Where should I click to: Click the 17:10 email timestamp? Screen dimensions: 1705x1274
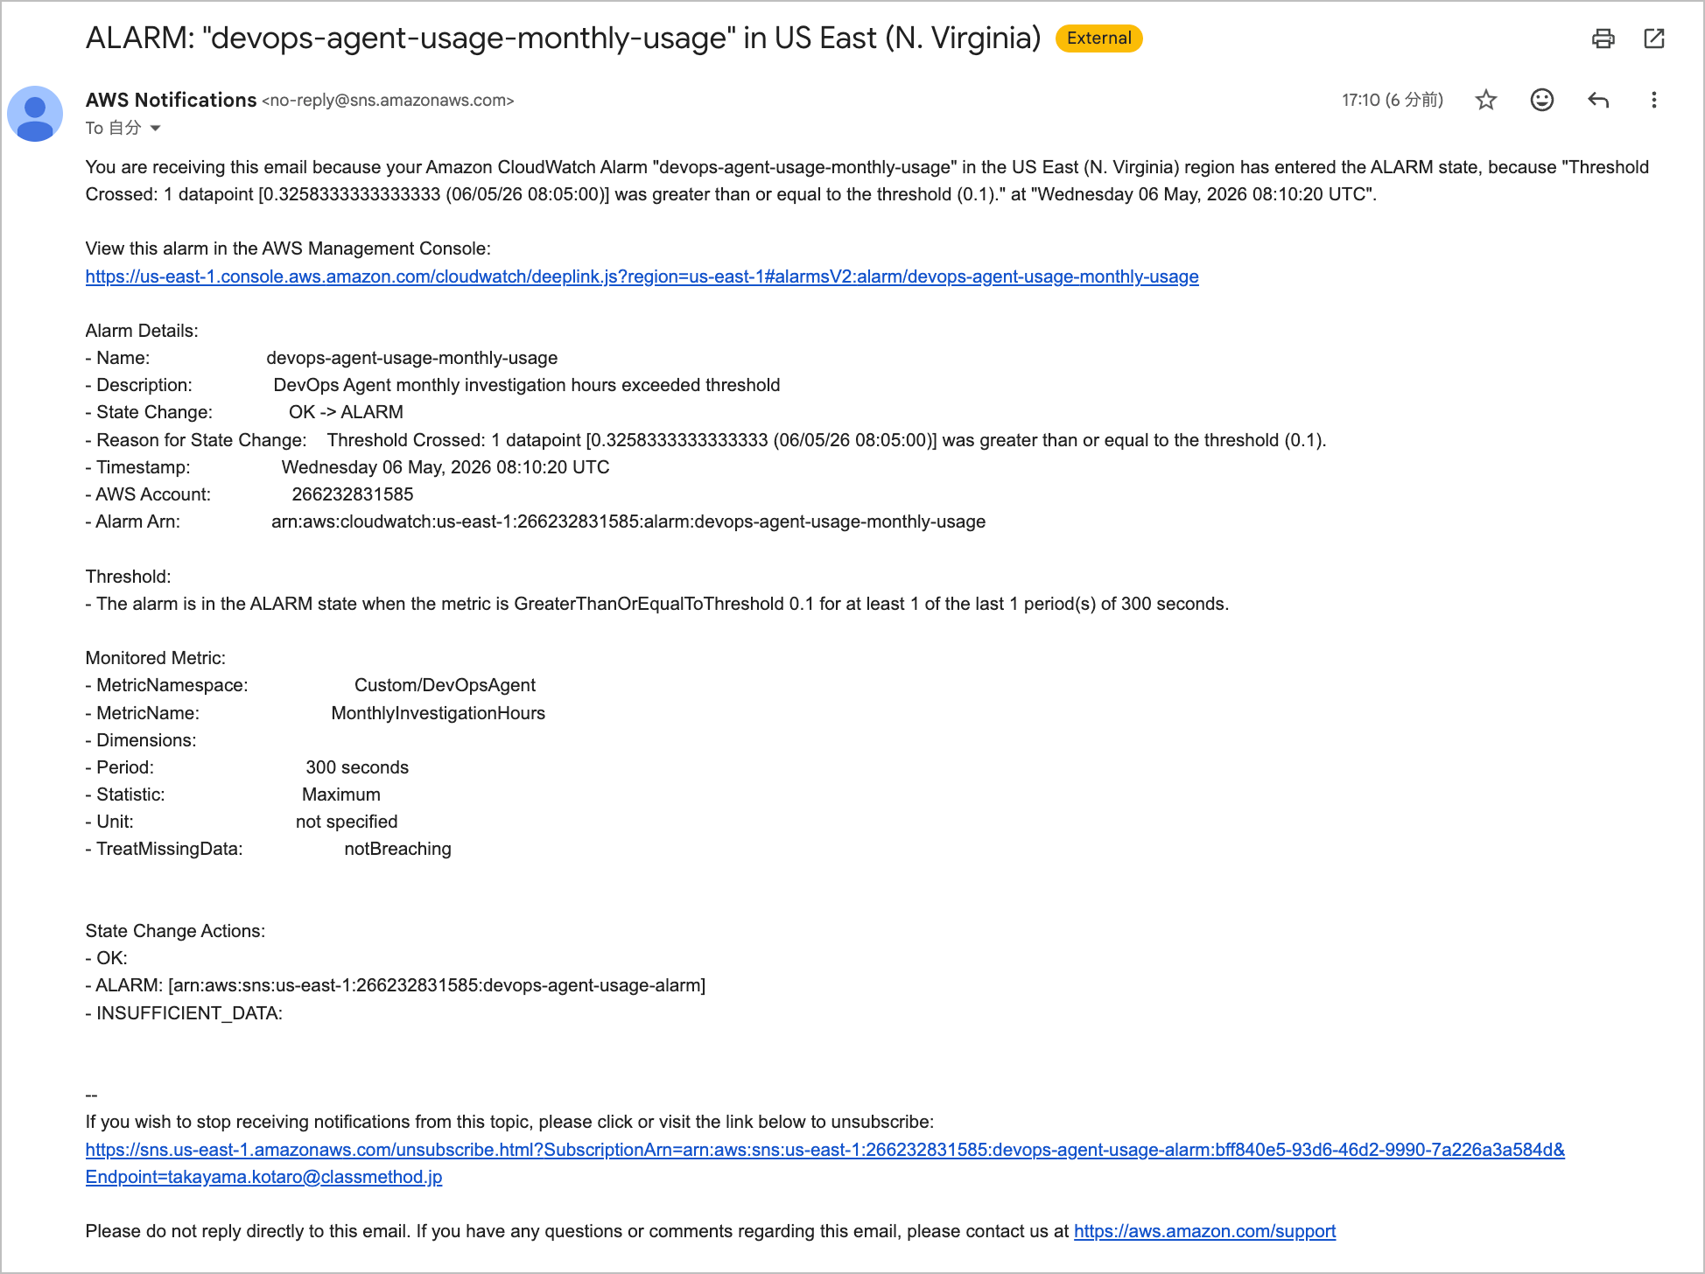tap(1393, 100)
